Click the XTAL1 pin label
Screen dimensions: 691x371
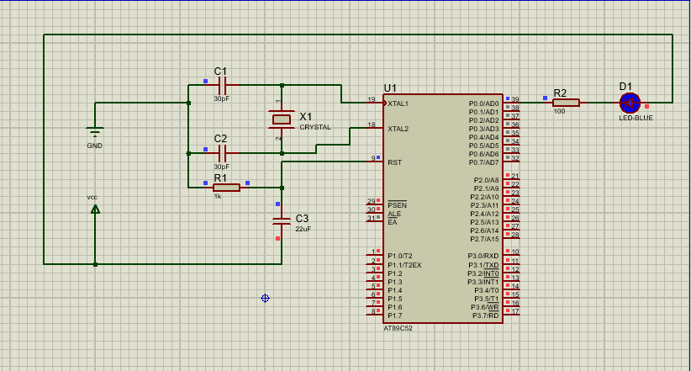click(x=398, y=103)
